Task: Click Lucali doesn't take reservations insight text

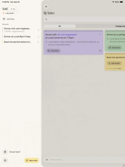Action: [x=74, y=43]
